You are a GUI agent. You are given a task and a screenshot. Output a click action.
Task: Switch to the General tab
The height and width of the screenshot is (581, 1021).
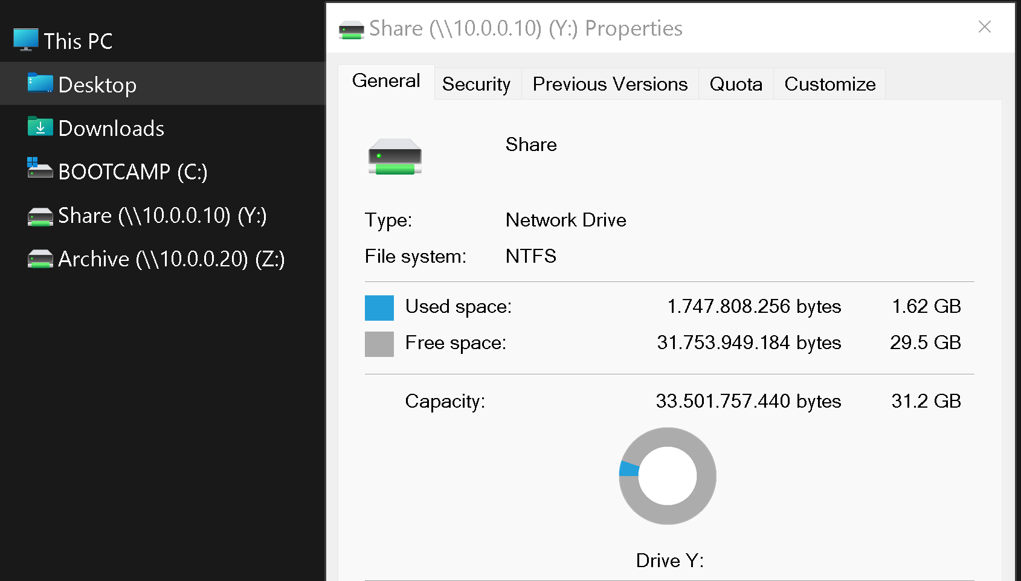pyautogui.click(x=386, y=81)
